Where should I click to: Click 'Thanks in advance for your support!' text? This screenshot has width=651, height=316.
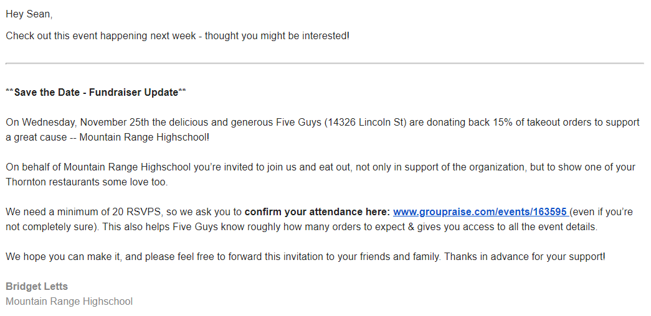pos(525,257)
